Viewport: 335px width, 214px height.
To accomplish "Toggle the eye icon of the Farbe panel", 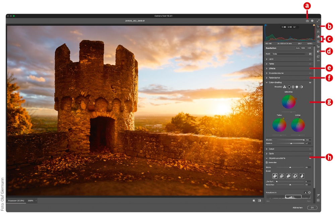I will coord(310,64).
